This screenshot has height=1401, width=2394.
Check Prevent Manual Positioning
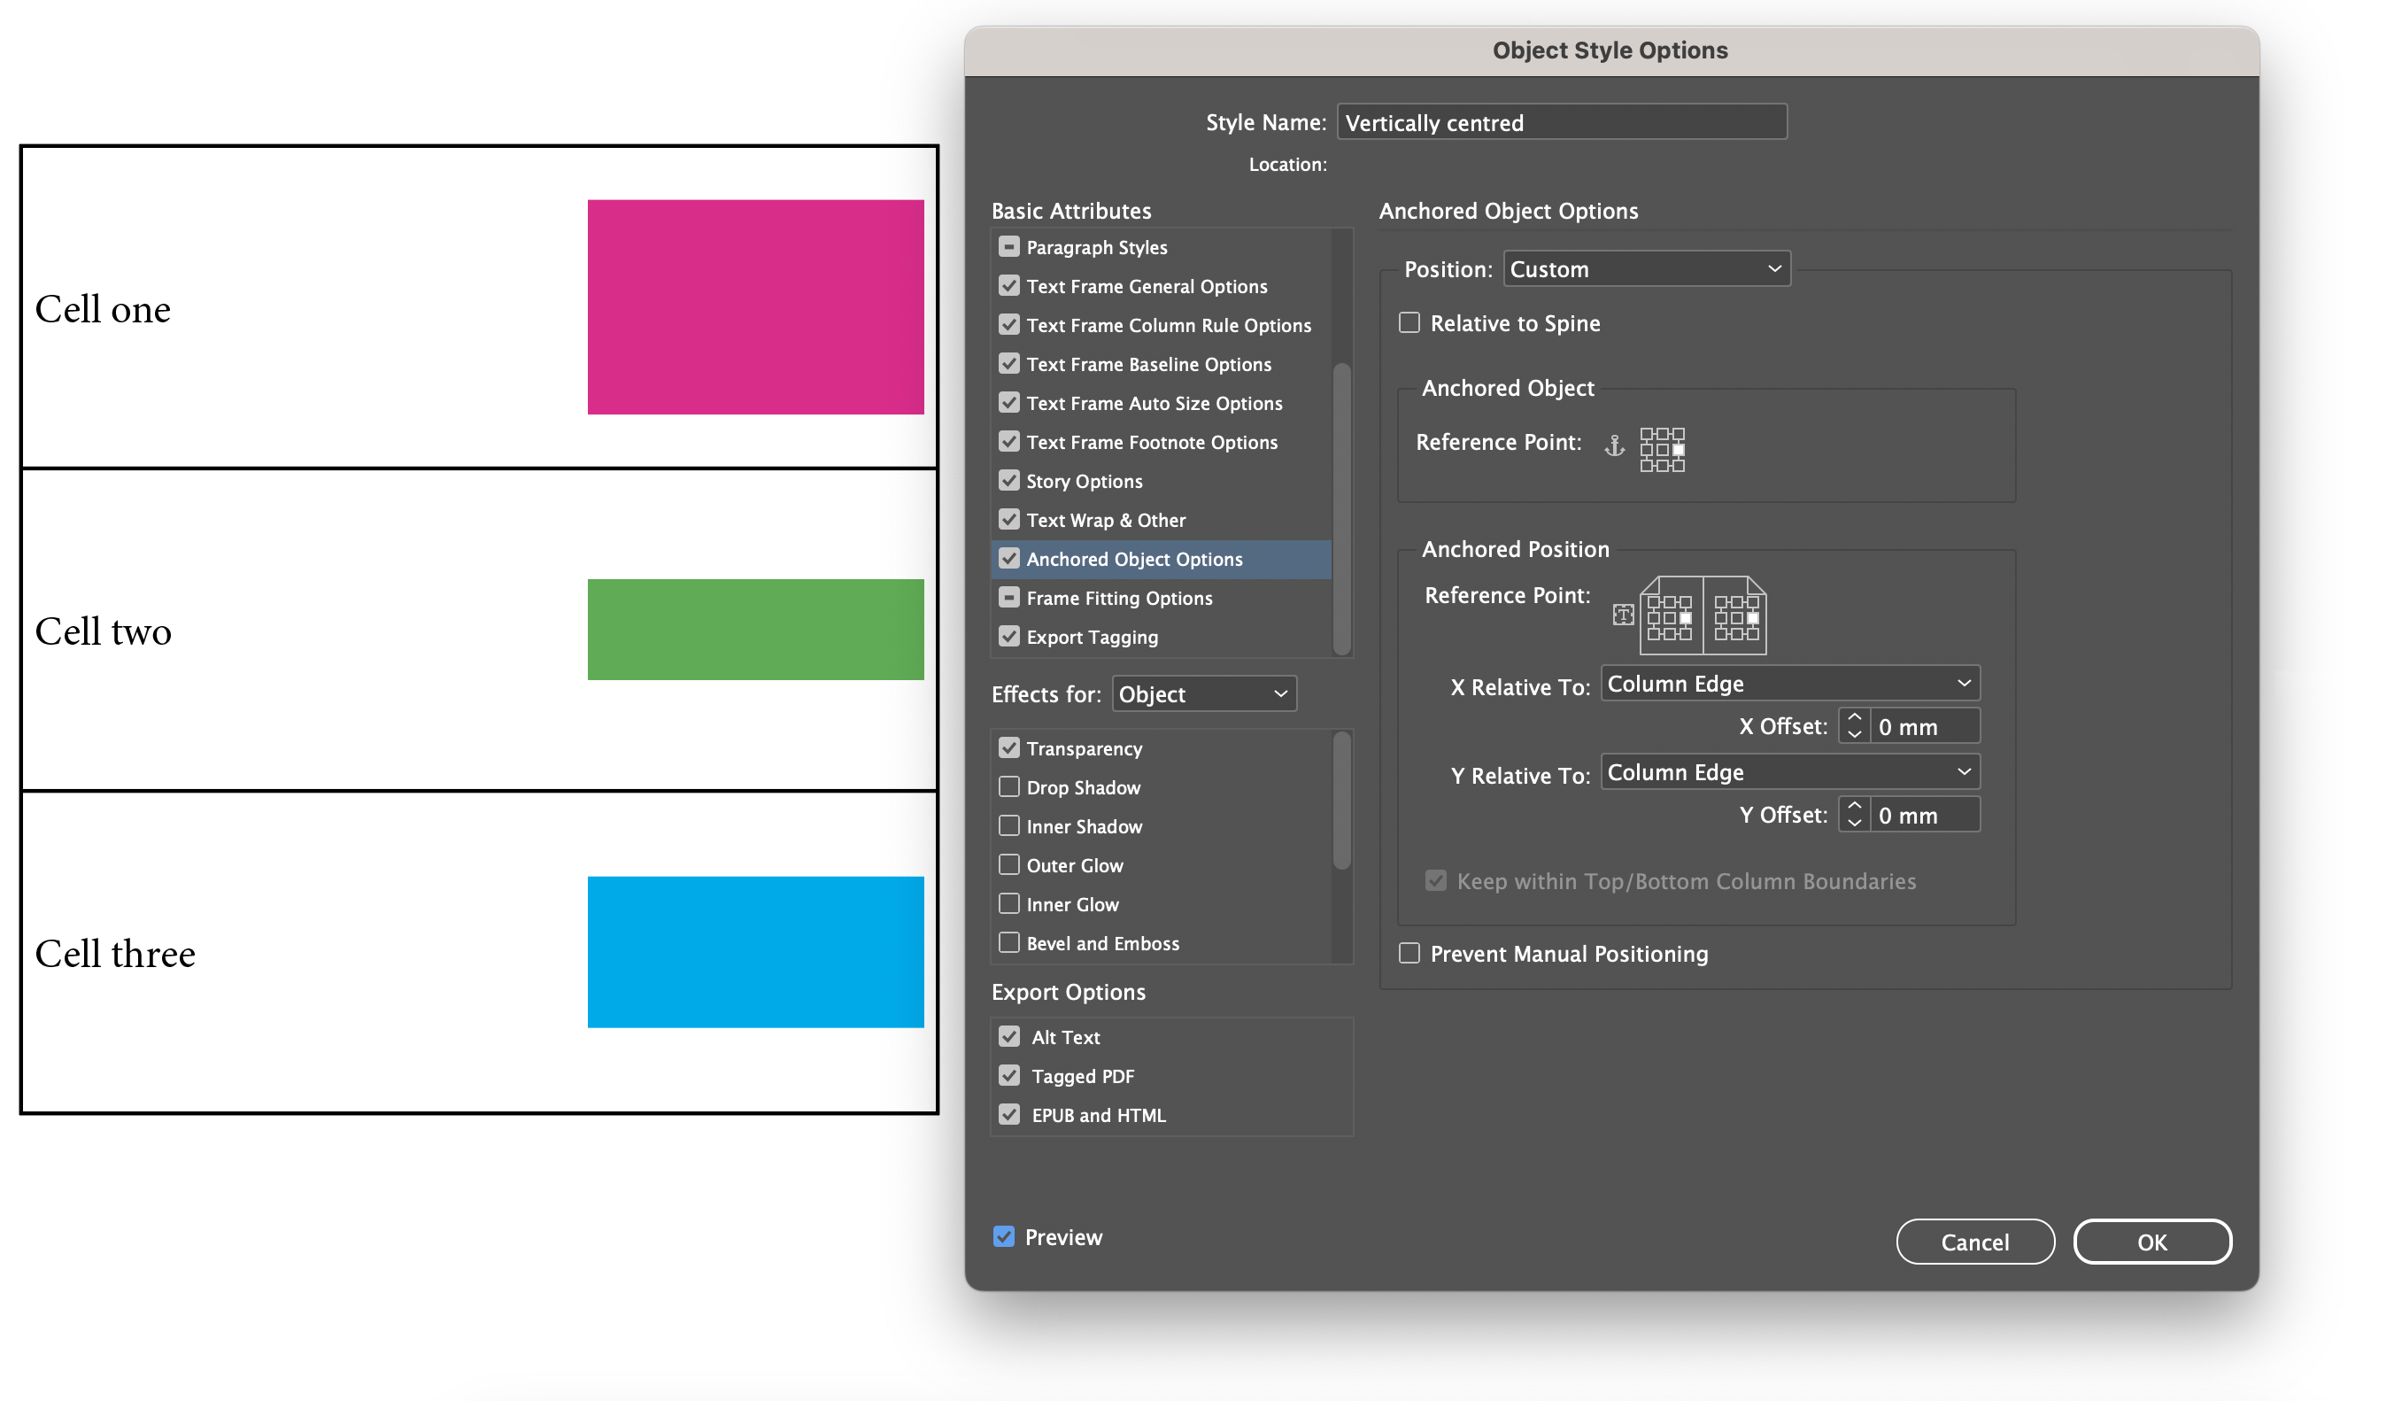(x=1409, y=953)
